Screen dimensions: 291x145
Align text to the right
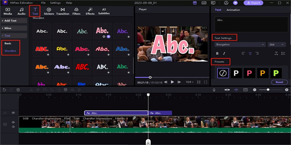[x=257, y=53]
